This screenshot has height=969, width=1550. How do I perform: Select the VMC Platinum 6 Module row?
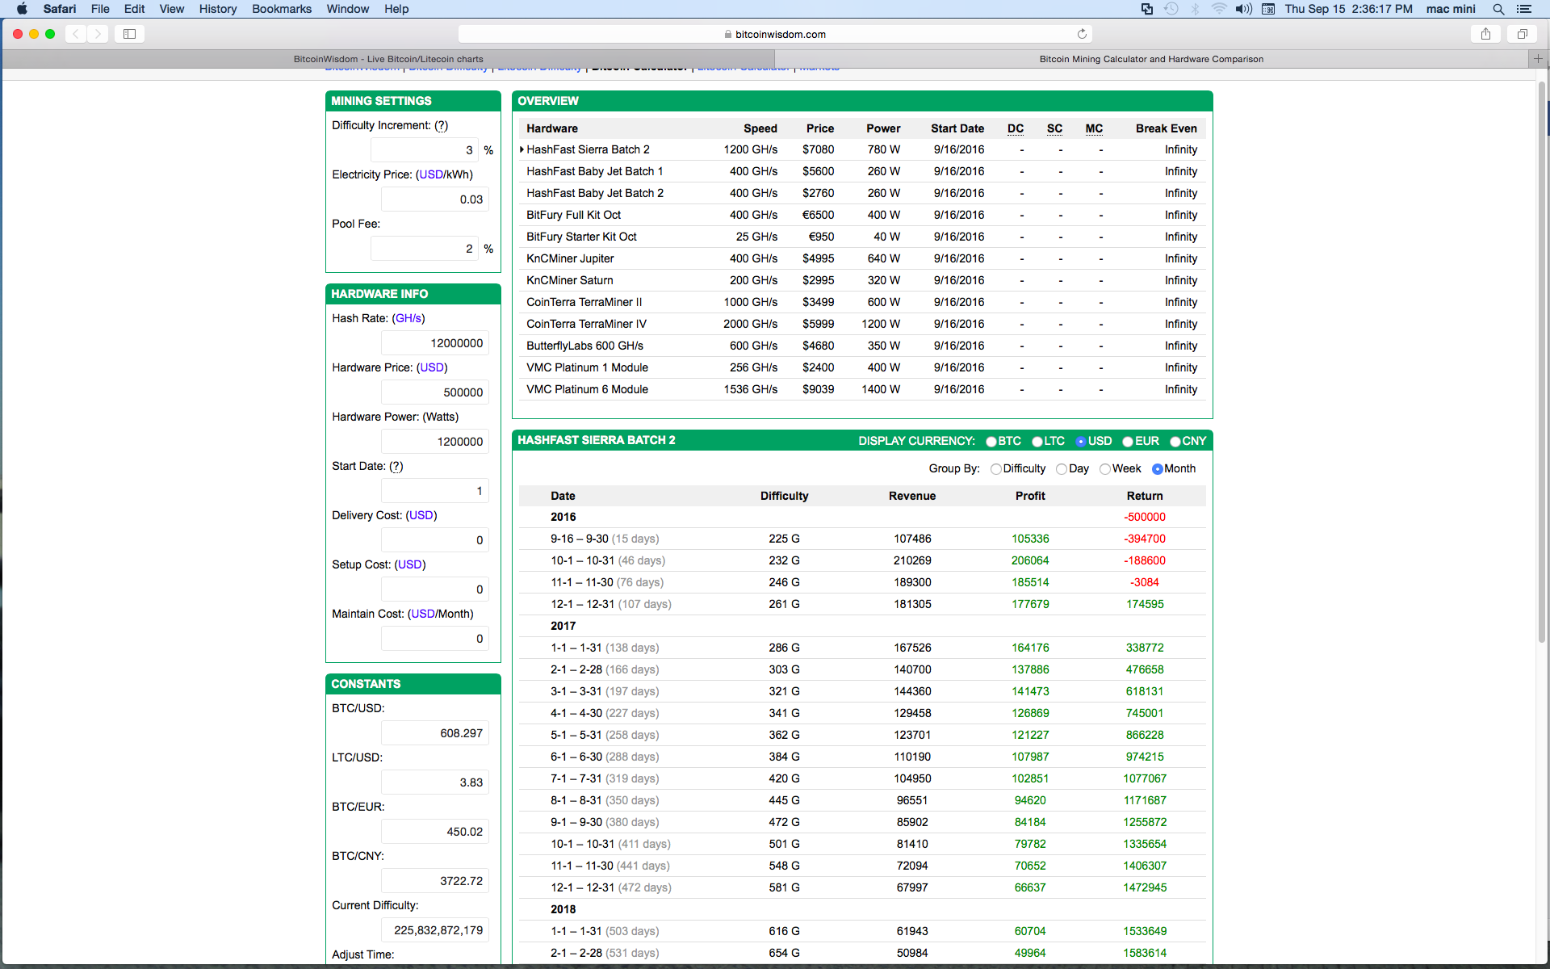pyautogui.click(x=862, y=389)
